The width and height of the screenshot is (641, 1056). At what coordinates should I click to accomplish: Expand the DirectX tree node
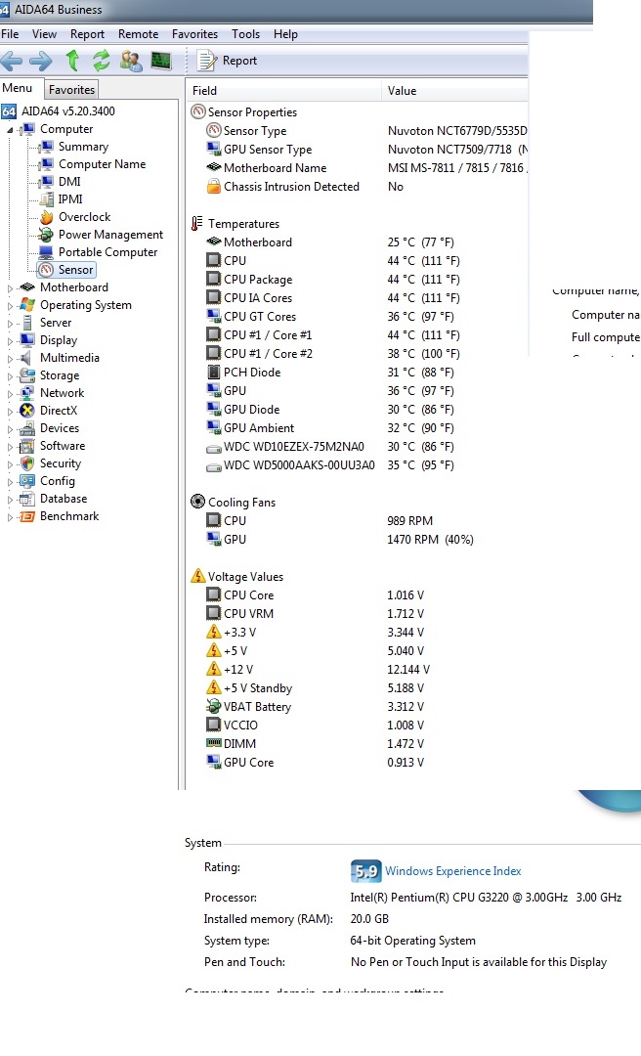tap(10, 411)
